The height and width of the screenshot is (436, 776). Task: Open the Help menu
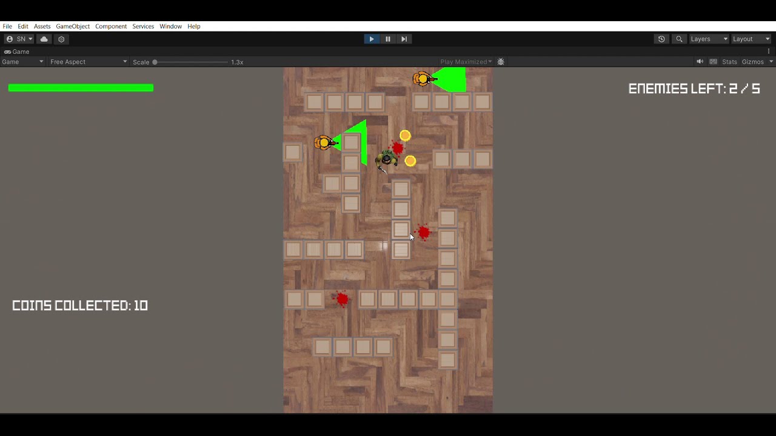coord(193,26)
